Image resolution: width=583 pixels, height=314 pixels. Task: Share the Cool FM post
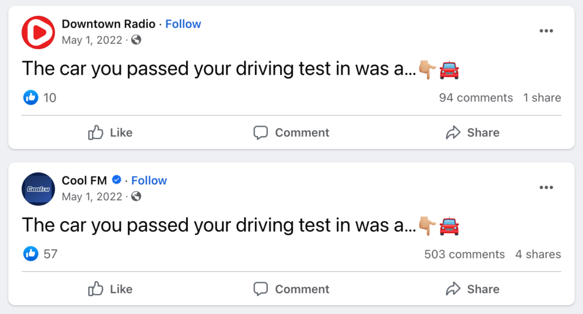[x=473, y=289]
